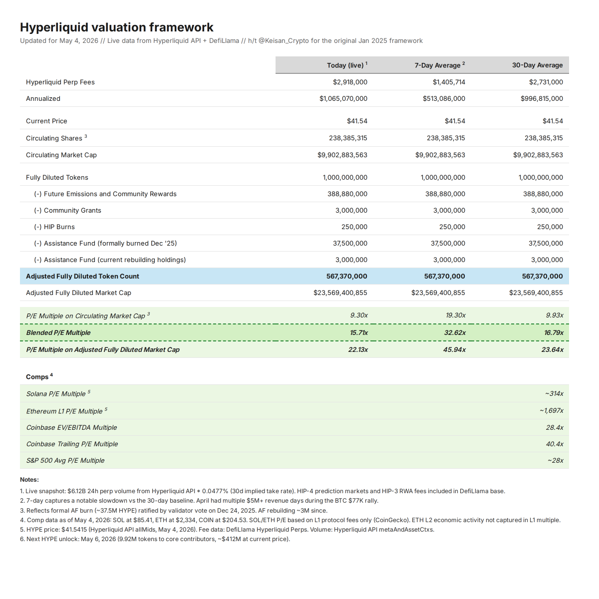Select the '30-Day Average' column header

point(537,65)
